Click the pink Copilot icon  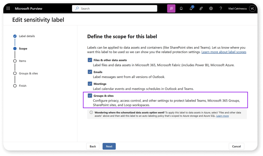171,9
